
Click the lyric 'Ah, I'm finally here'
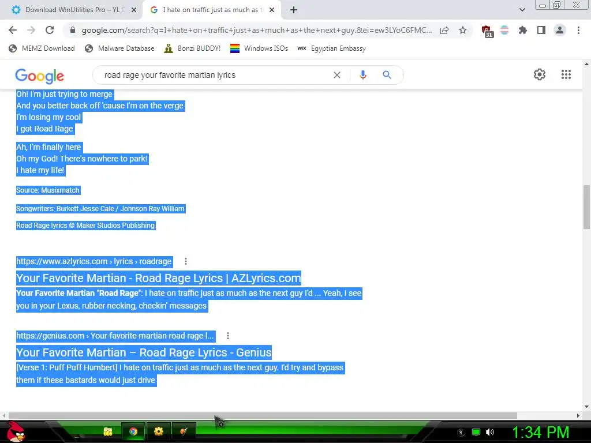point(49,147)
